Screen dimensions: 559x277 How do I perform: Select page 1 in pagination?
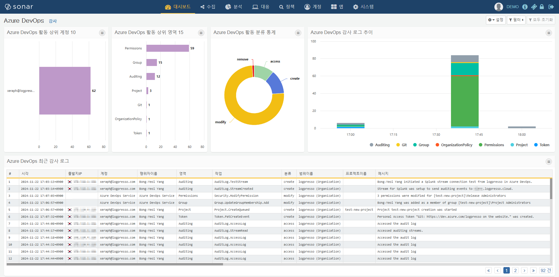pos(507,270)
